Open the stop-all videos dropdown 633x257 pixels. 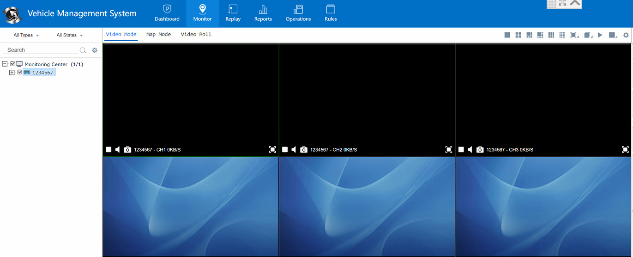[x=613, y=35]
